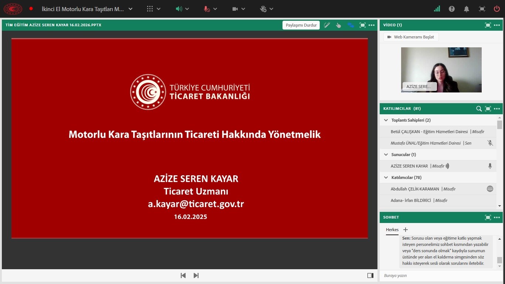The width and height of the screenshot is (505, 284).
Task: Add a new chat tab with plus
Action: coord(406,230)
